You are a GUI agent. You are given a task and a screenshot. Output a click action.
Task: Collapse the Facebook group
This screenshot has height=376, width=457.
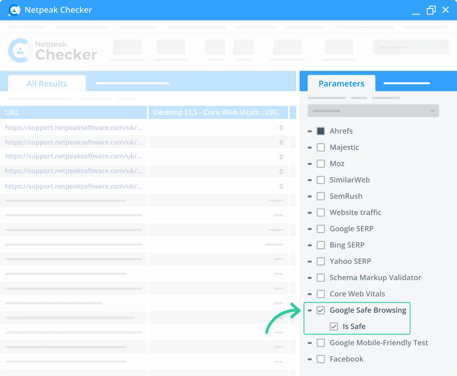tap(310, 359)
